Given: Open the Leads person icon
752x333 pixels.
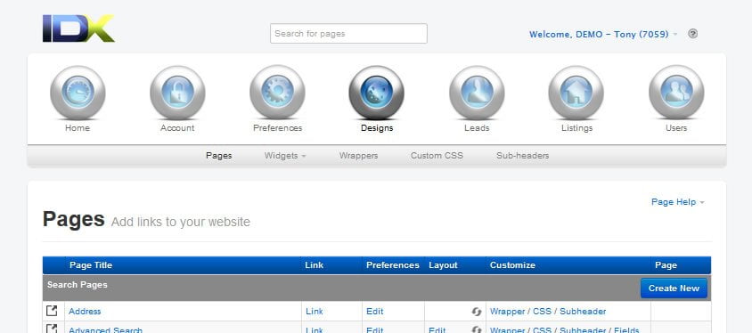Looking at the screenshot, I should [x=477, y=93].
